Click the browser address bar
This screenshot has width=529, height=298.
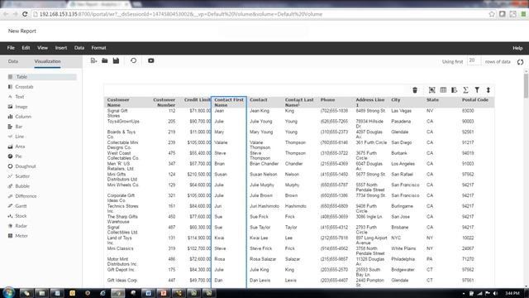click(x=260, y=14)
